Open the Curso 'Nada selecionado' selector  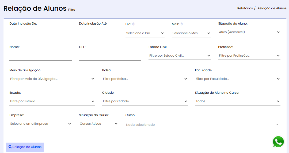pos(202,125)
